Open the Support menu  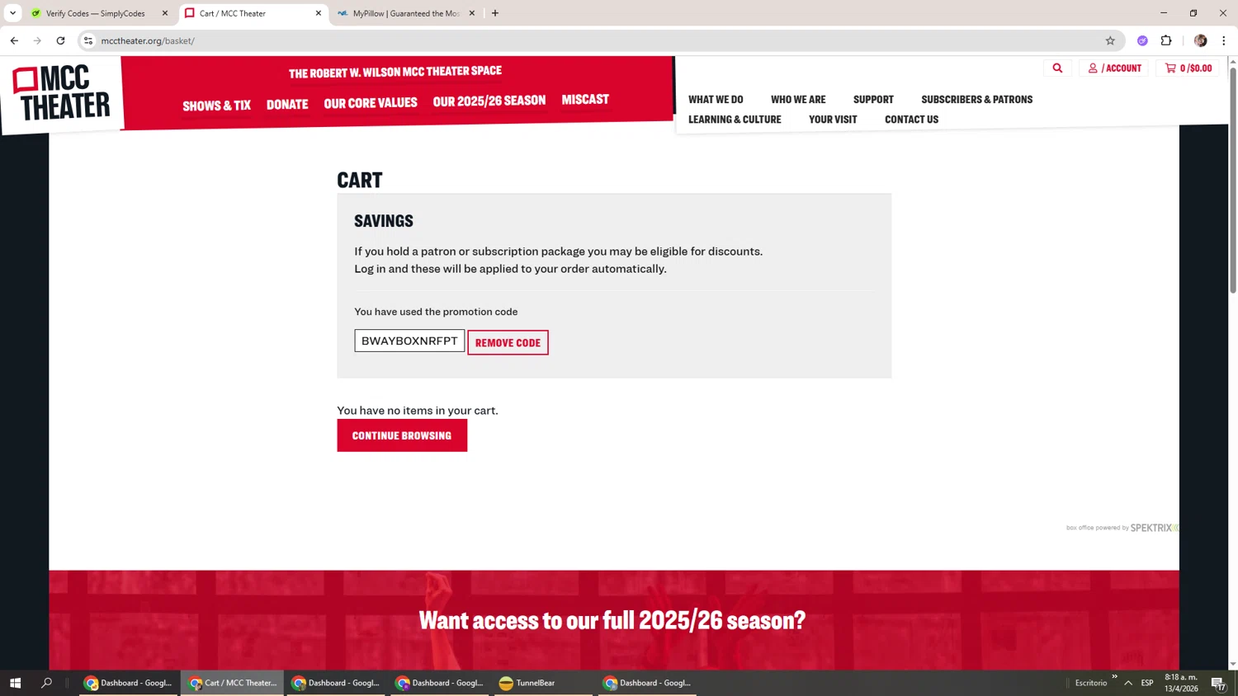click(x=873, y=99)
